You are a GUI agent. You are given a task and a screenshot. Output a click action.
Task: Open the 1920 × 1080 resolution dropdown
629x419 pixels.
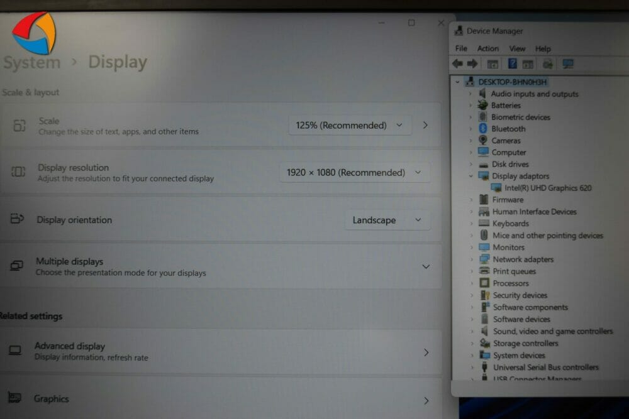coord(355,173)
